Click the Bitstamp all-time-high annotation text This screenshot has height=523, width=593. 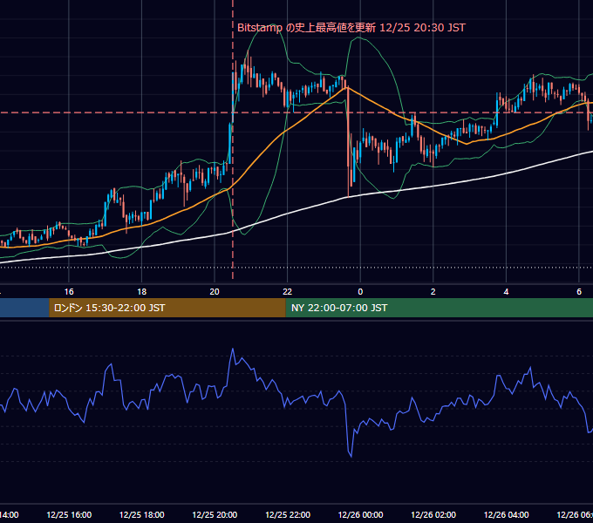351,28
